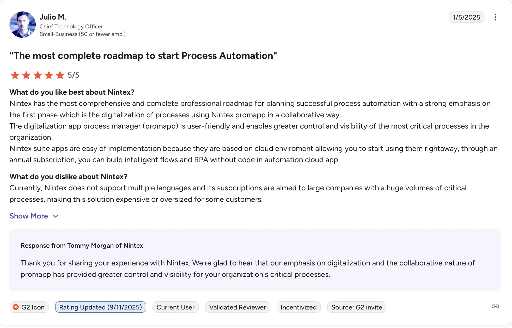
Task: Toggle the Incentivized badge filter
Action: pyautogui.click(x=298, y=307)
